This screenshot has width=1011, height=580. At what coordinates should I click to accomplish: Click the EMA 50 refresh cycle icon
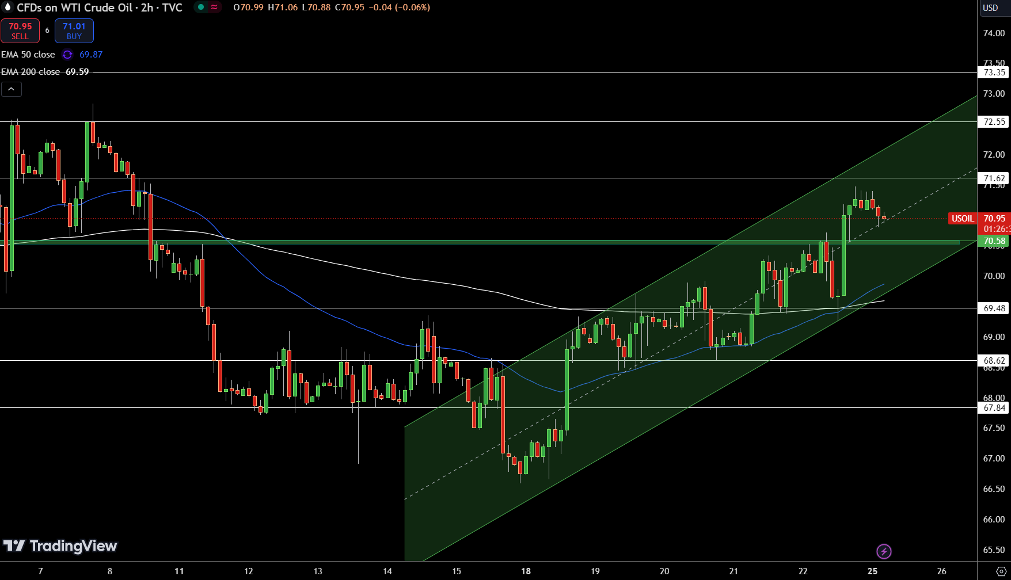pyautogui.click(x=67, y=55)
